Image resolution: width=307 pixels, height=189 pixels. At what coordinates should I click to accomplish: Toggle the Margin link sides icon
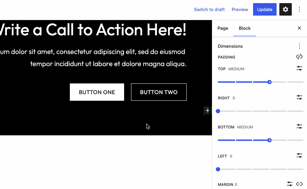click(299, 184)
